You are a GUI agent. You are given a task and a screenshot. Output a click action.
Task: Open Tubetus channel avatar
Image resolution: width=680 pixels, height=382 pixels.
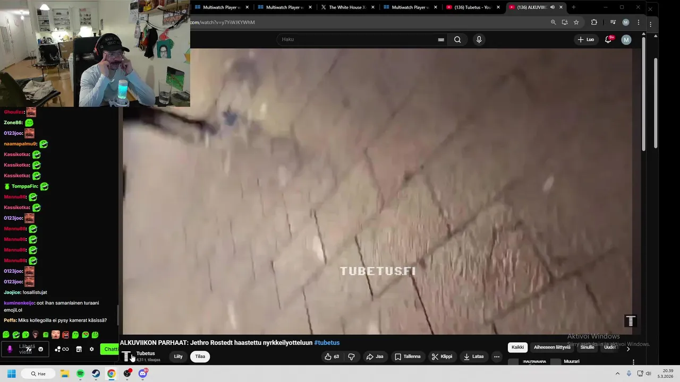pos(126,357)
